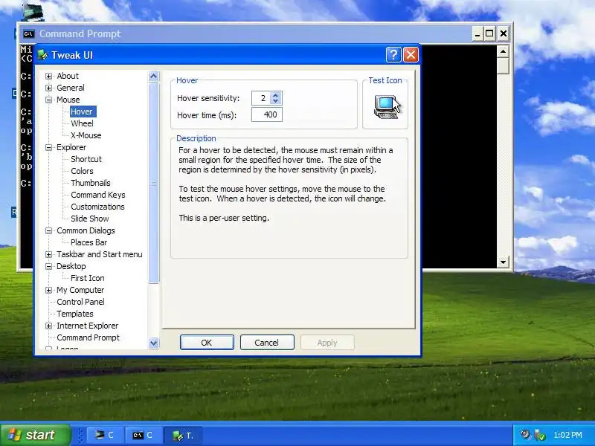Select the Slide Show item
595x446 pixels.
89,219
